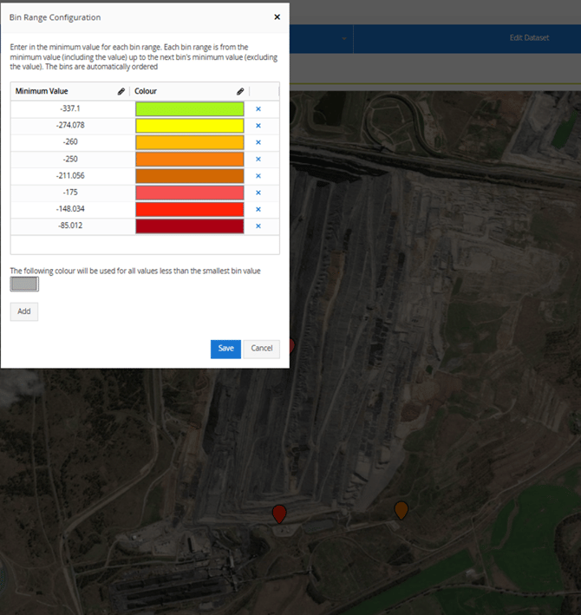The image size is (581, 615).
Task: Expand the dropdown arrow in blue header
Action: (344, 39)
